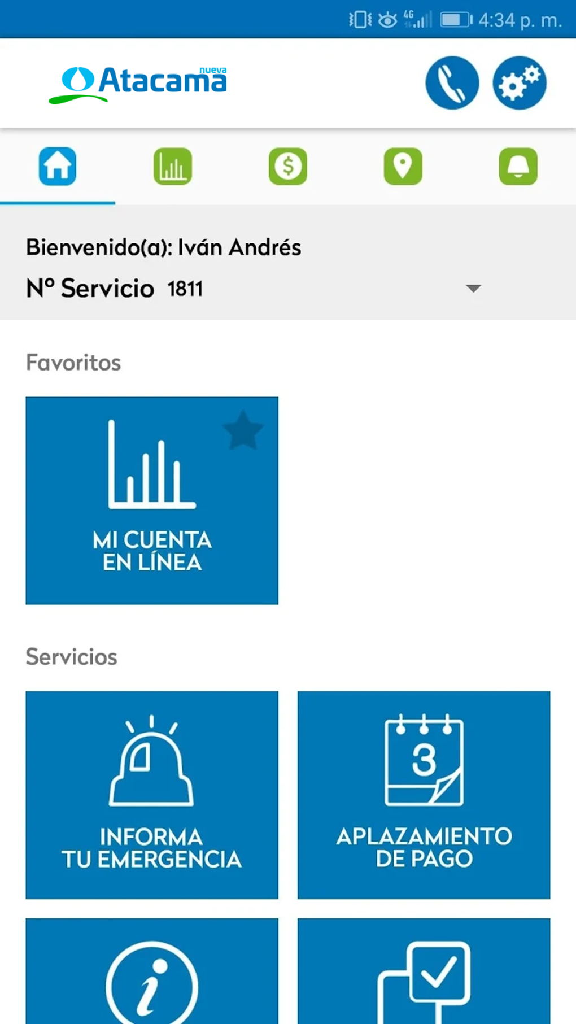Select service number 1811 field
This screenshot has height=1024, width=576.
tap(185, 289)
